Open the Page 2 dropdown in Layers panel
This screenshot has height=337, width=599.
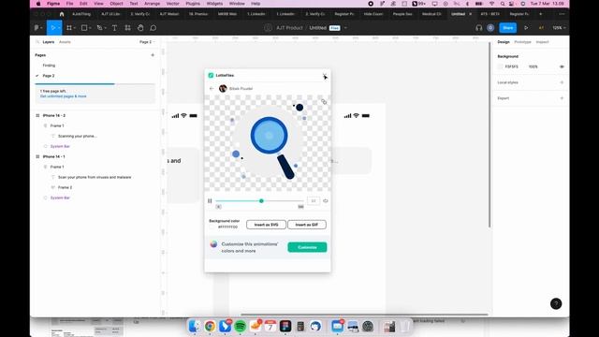tap(147, 42)
